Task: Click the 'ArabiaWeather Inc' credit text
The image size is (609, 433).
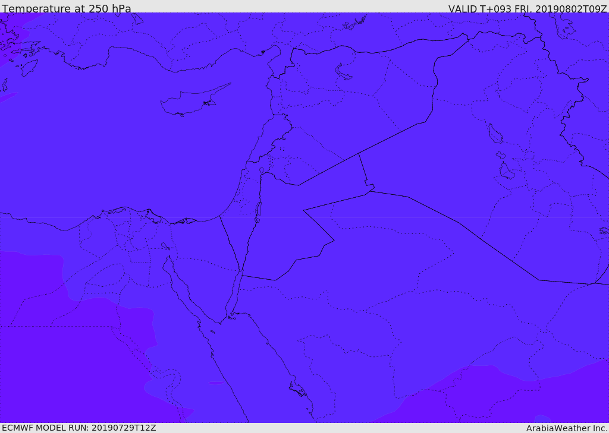Action: coord(567,428)
